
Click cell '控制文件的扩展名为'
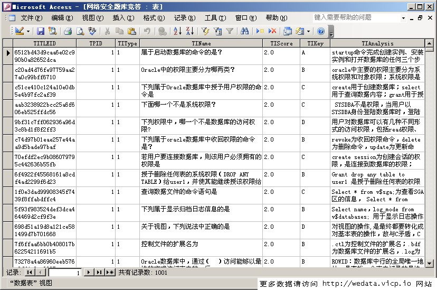point(201,248)
